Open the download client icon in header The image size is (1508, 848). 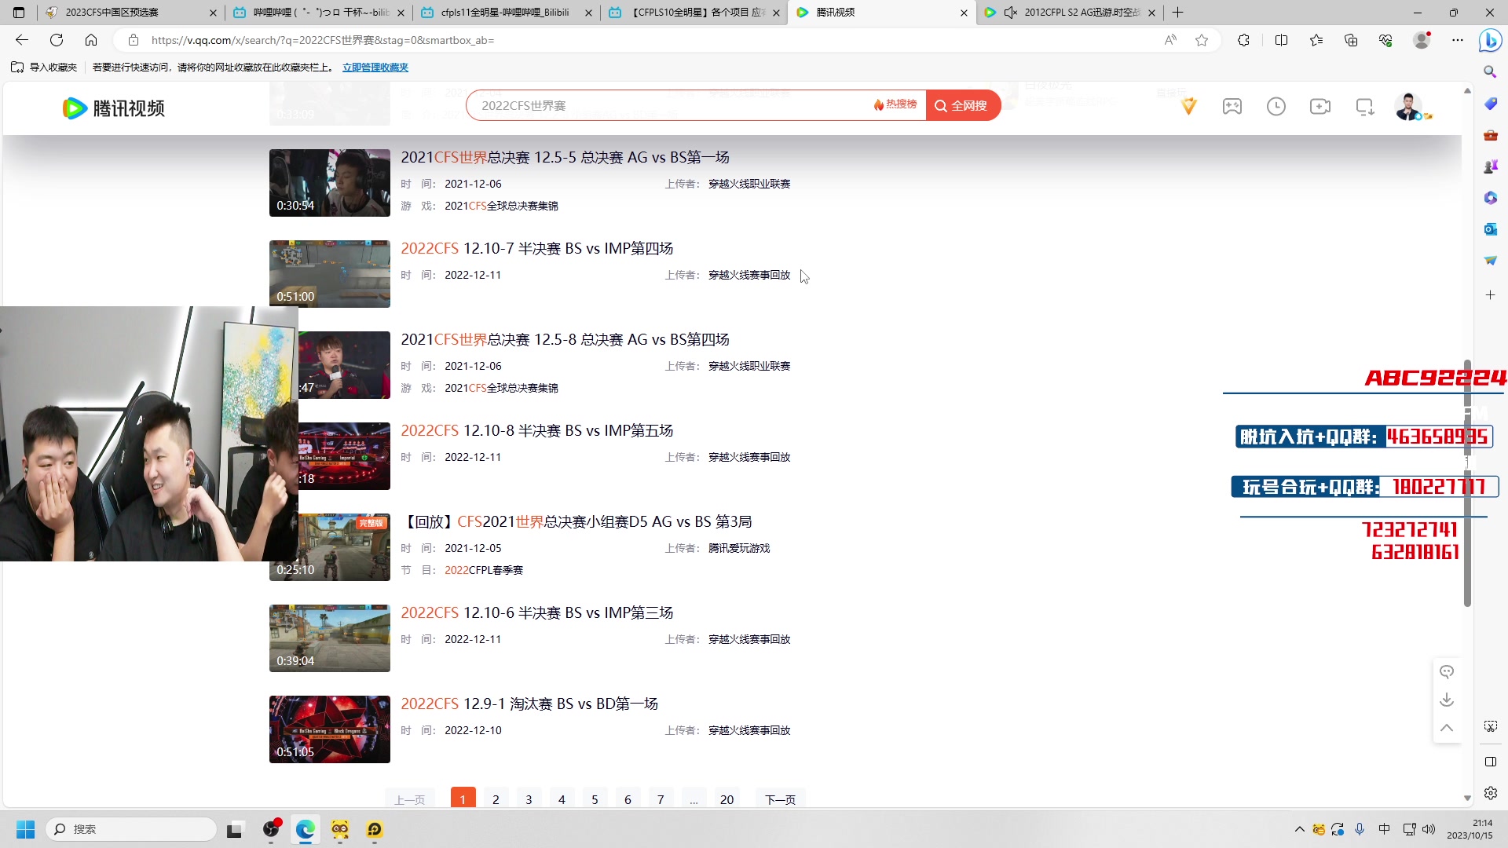[x=1365, y=106]
